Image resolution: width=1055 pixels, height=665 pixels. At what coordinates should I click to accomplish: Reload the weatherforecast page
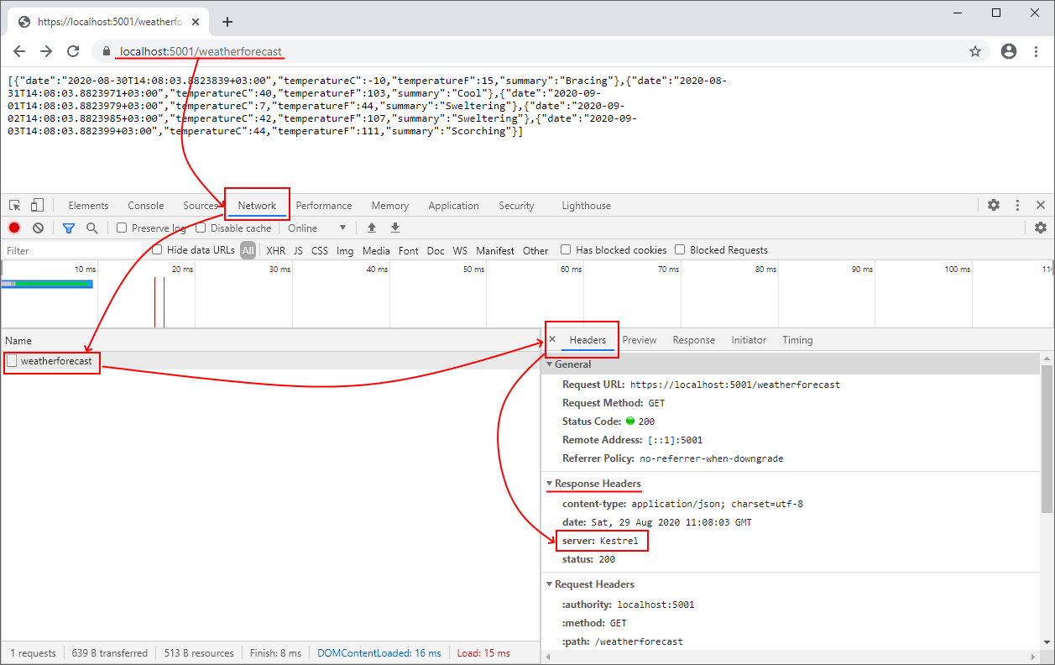pos(73,51)
